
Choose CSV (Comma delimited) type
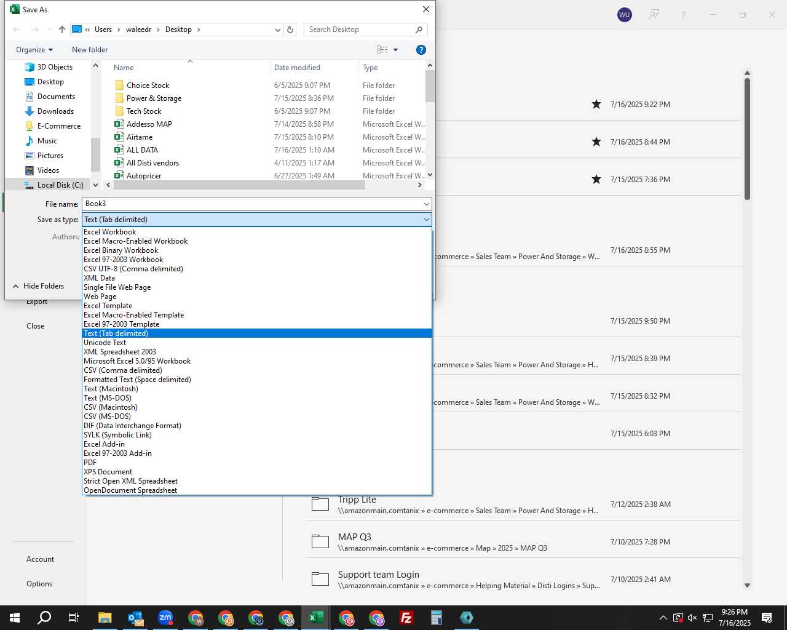point(257,370)
